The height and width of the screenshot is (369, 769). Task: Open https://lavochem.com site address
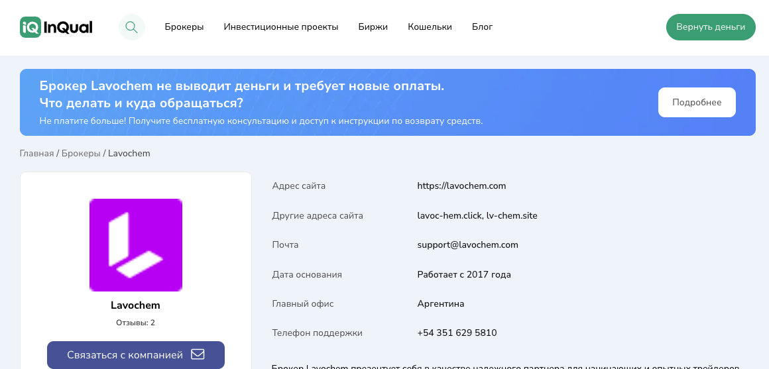point(461,186)
